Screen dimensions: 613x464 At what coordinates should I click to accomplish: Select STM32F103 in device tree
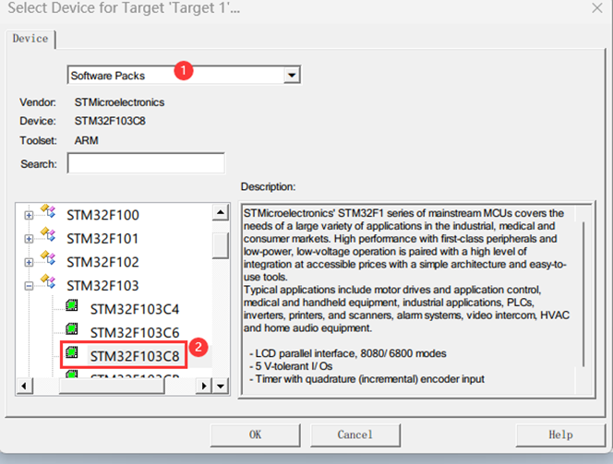(102, 286)
